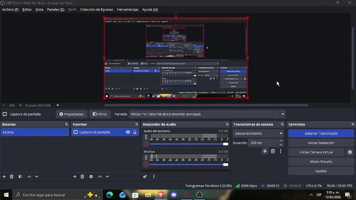
Task: Increase transition Duración with up arrow
Action: [x=281, y=141]
